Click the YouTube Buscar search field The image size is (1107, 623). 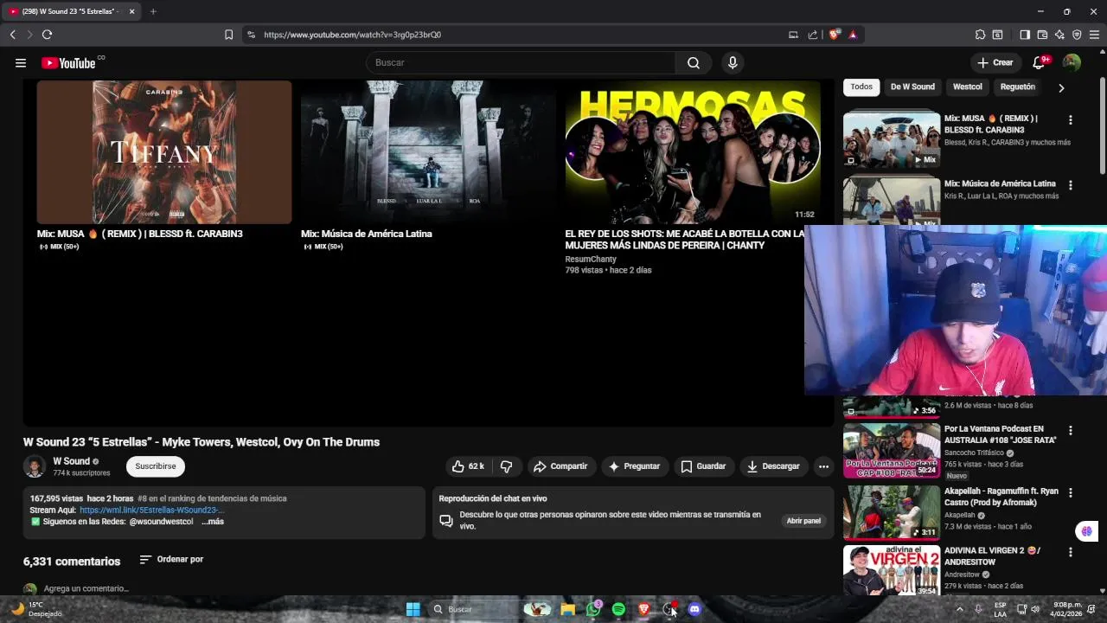click(x=521, y=62)
